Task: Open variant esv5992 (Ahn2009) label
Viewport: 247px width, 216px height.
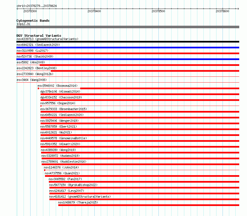Action: (31, 62)
